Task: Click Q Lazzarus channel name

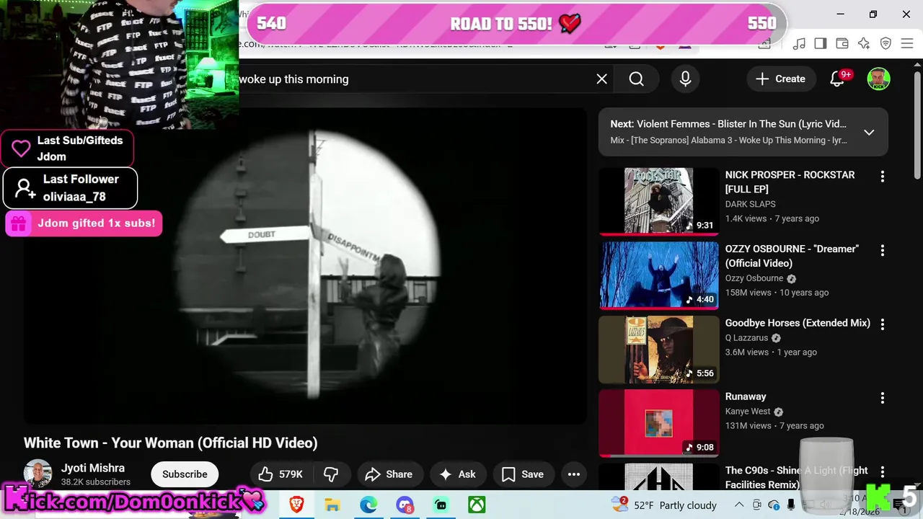Action: click(x=746, y=338)
